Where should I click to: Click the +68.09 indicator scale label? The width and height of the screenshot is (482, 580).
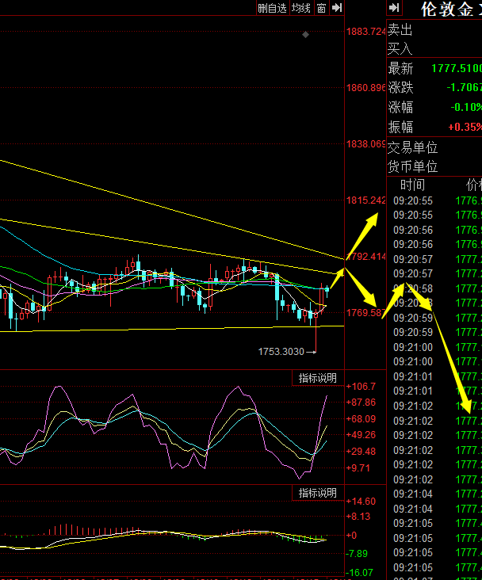pyautogui.click(x=361, y=418)
